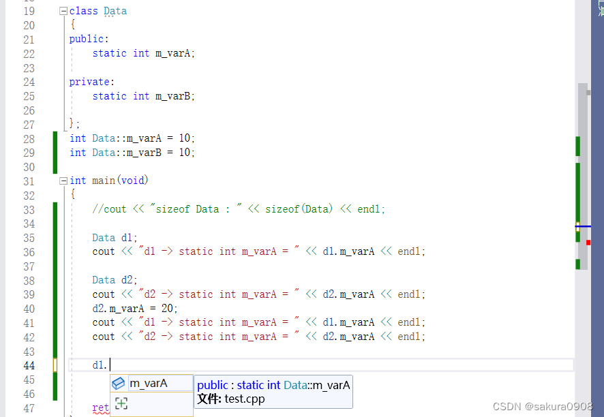This screenshot has height=417, width=604.
Task: Click the vertical scrollbar thumb in editor
Action: coord(583,176)
